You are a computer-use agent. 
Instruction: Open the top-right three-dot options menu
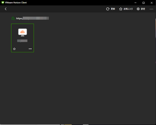tap(151, 9)
